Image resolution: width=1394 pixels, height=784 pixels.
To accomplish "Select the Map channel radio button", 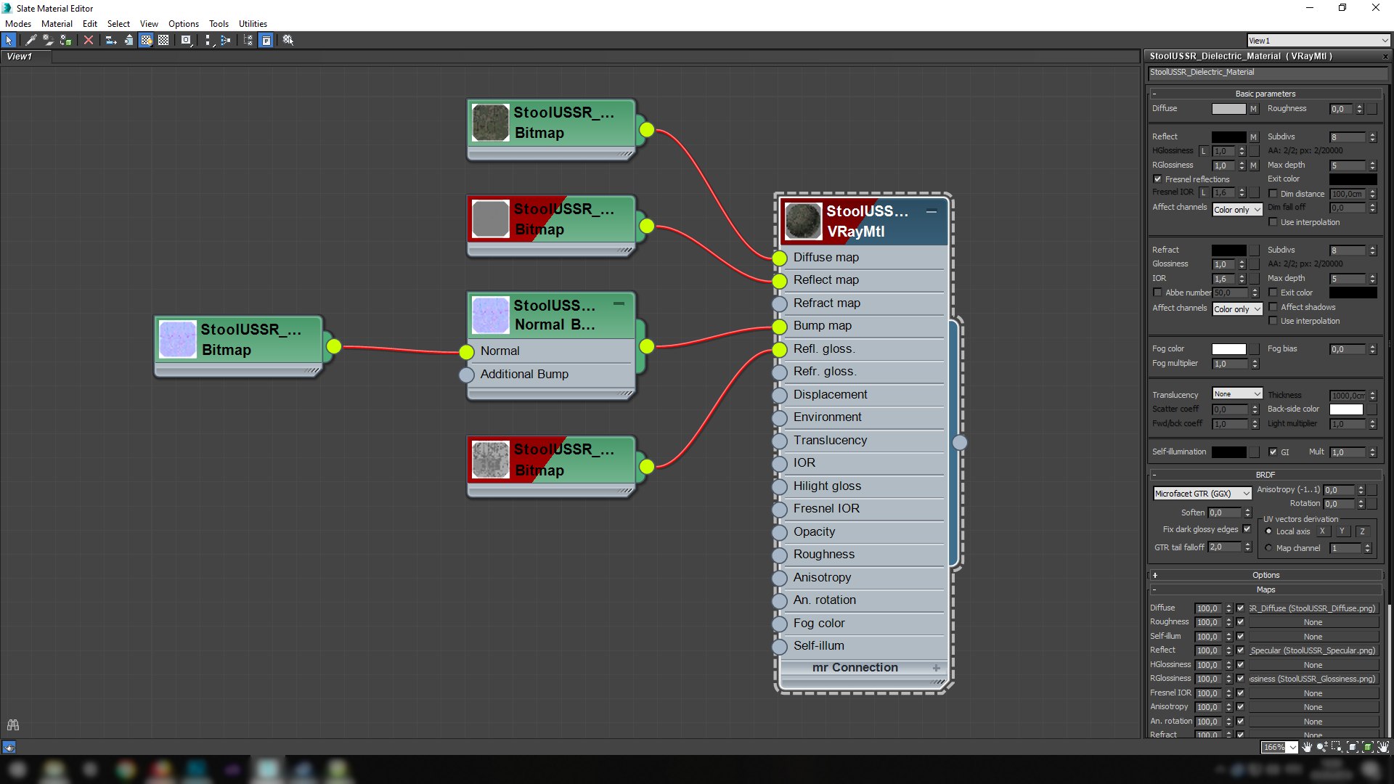I will 1268,548.
